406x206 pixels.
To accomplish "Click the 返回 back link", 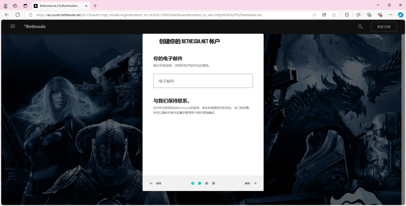I will click(155, 183).
